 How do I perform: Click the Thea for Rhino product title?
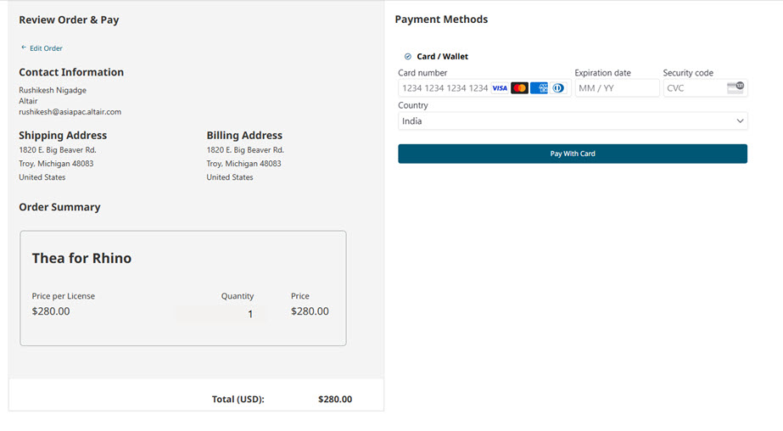[x=82, y=258]
